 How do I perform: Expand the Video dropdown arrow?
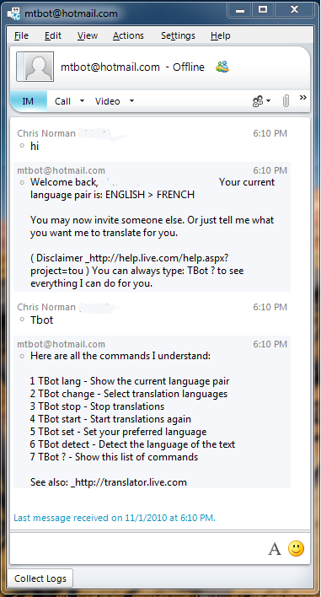point(131,101)
